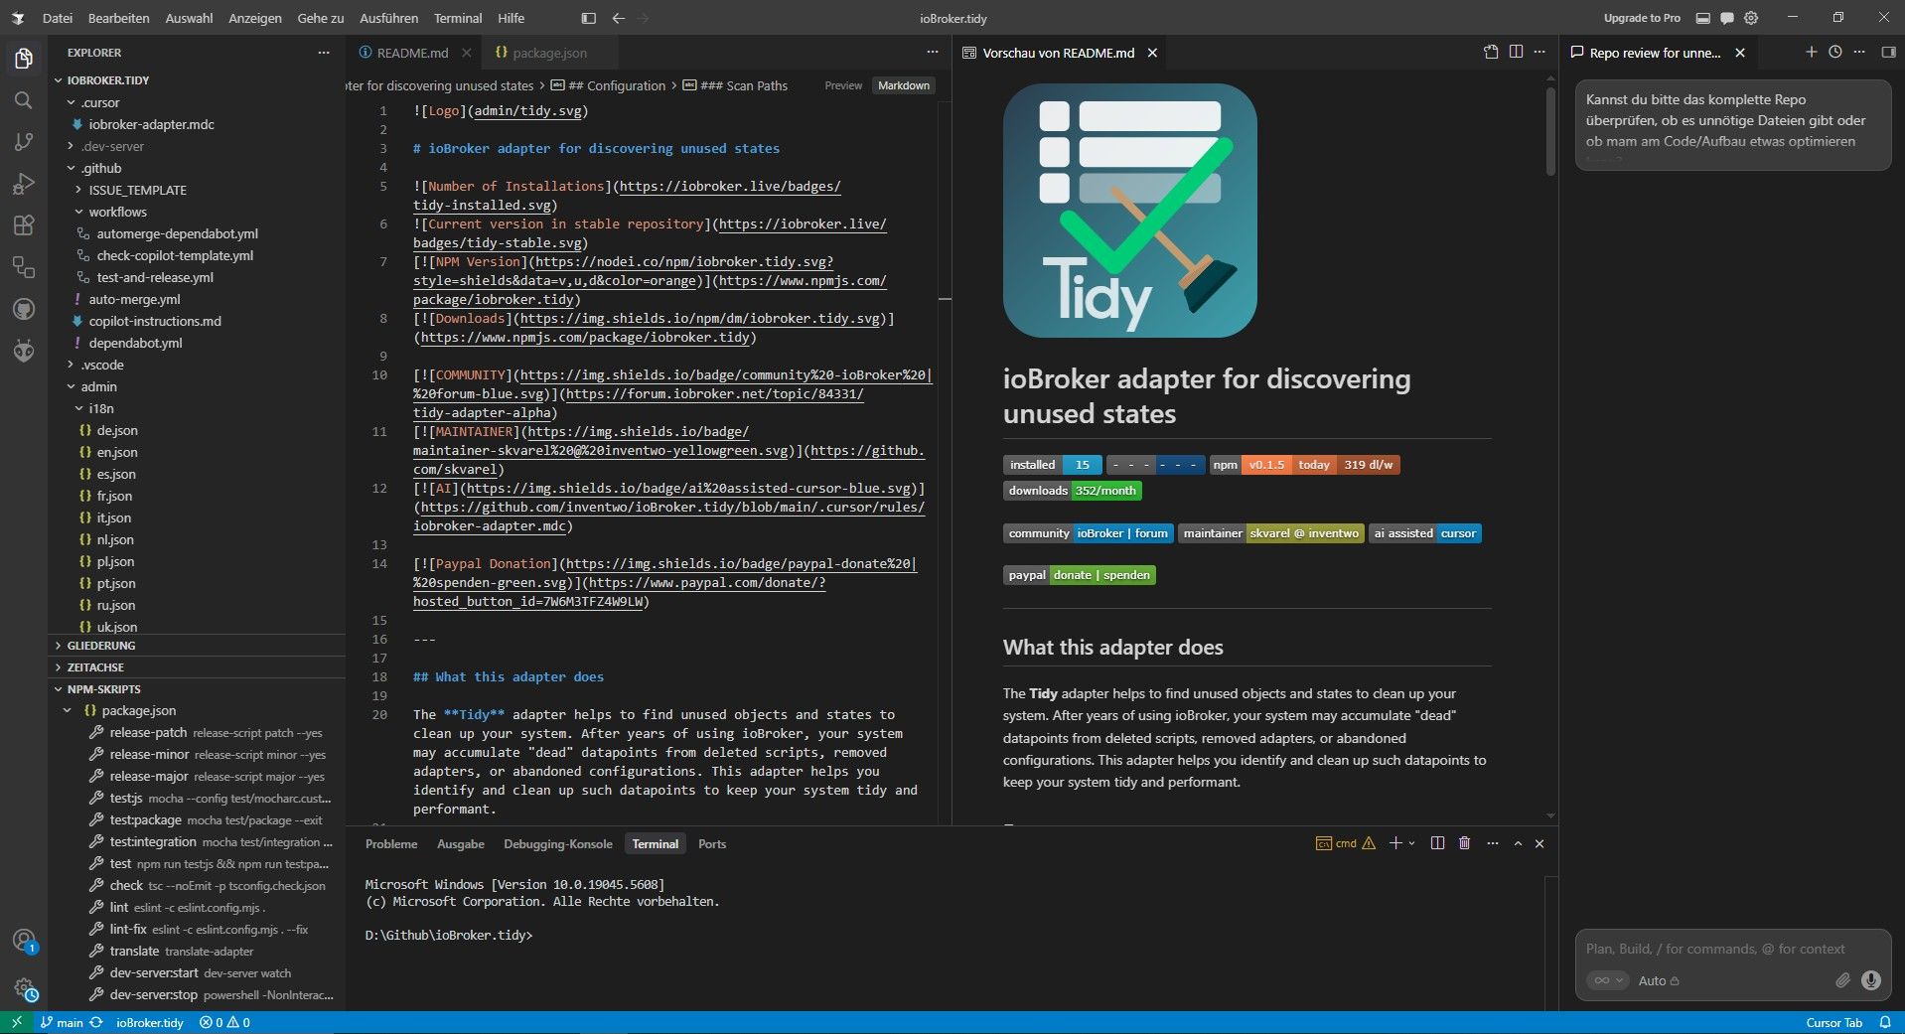Image resolution: width=1905 pixels, height=1034 pixels.
Task: Attach a file with the paperclip icon
Action: point(1842,980)
